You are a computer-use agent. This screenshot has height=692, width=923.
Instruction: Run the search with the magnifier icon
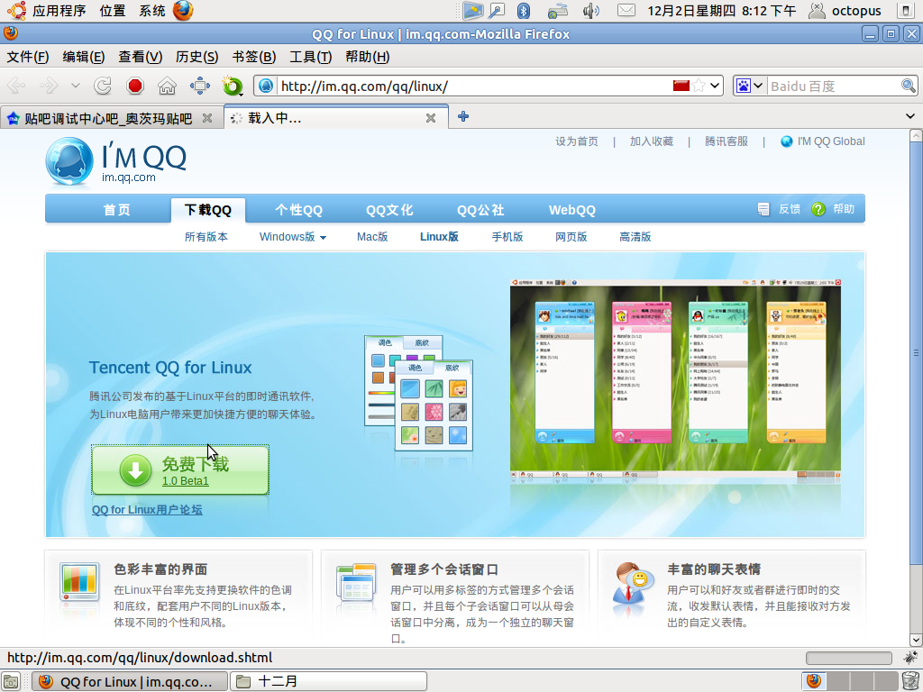click(x=909, y=86)
